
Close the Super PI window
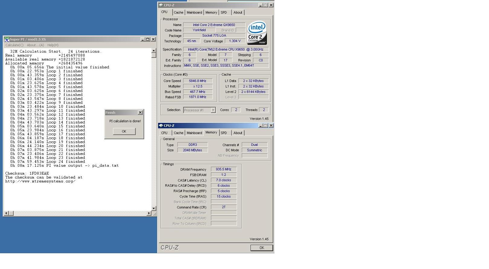[x=153, y=39]
